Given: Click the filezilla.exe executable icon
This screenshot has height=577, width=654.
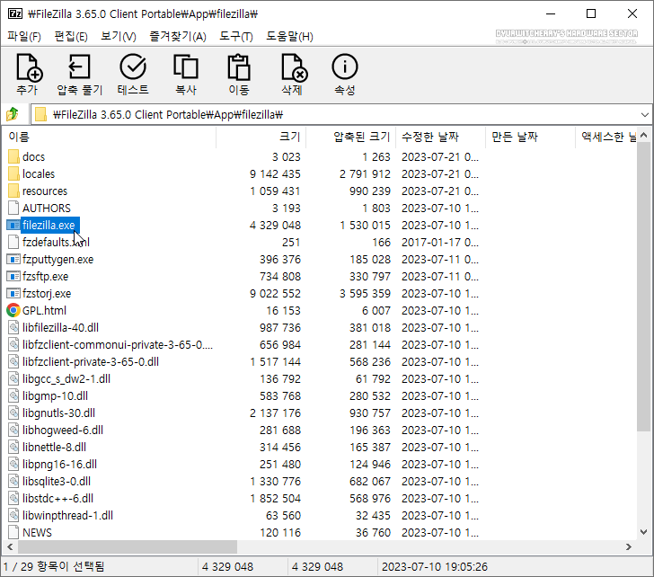Looking at the screenshot, I should (x=13, y=226).
